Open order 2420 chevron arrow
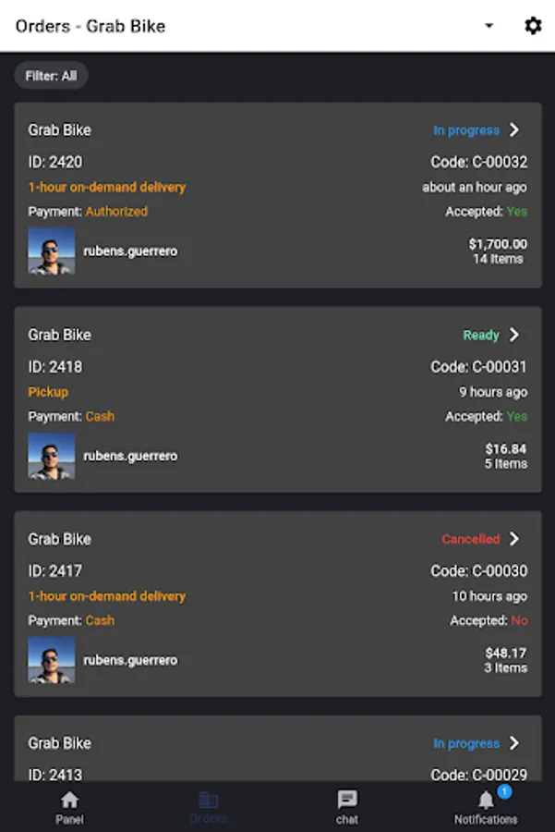 514,130
